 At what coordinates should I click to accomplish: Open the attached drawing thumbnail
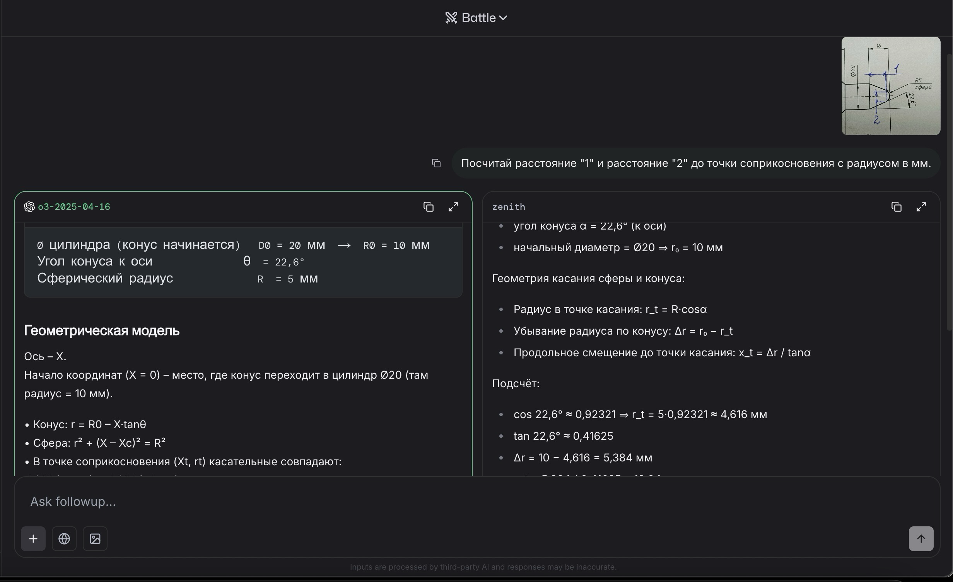(890, 86)
